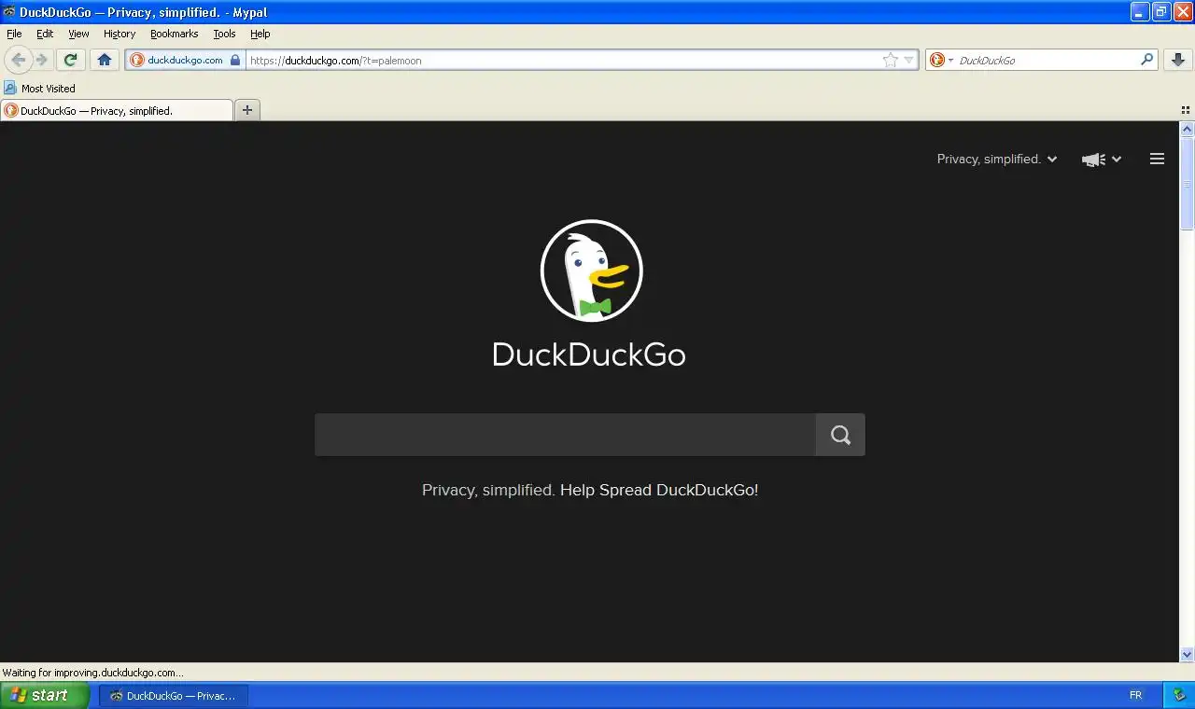Open the Help menu
The image size is (1195, 709).
coord(260,34)
